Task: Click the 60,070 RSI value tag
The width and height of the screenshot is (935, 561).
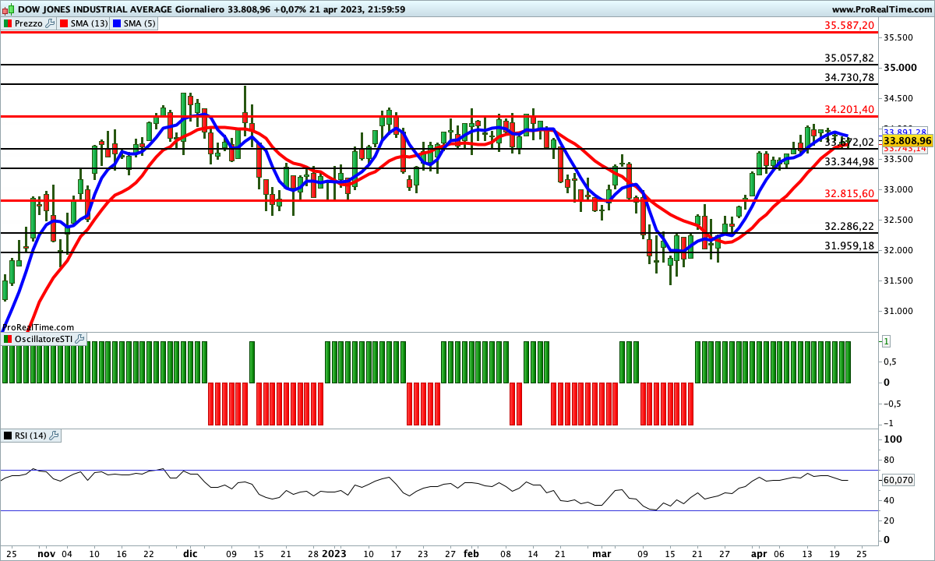Action: tap(898, 481)
